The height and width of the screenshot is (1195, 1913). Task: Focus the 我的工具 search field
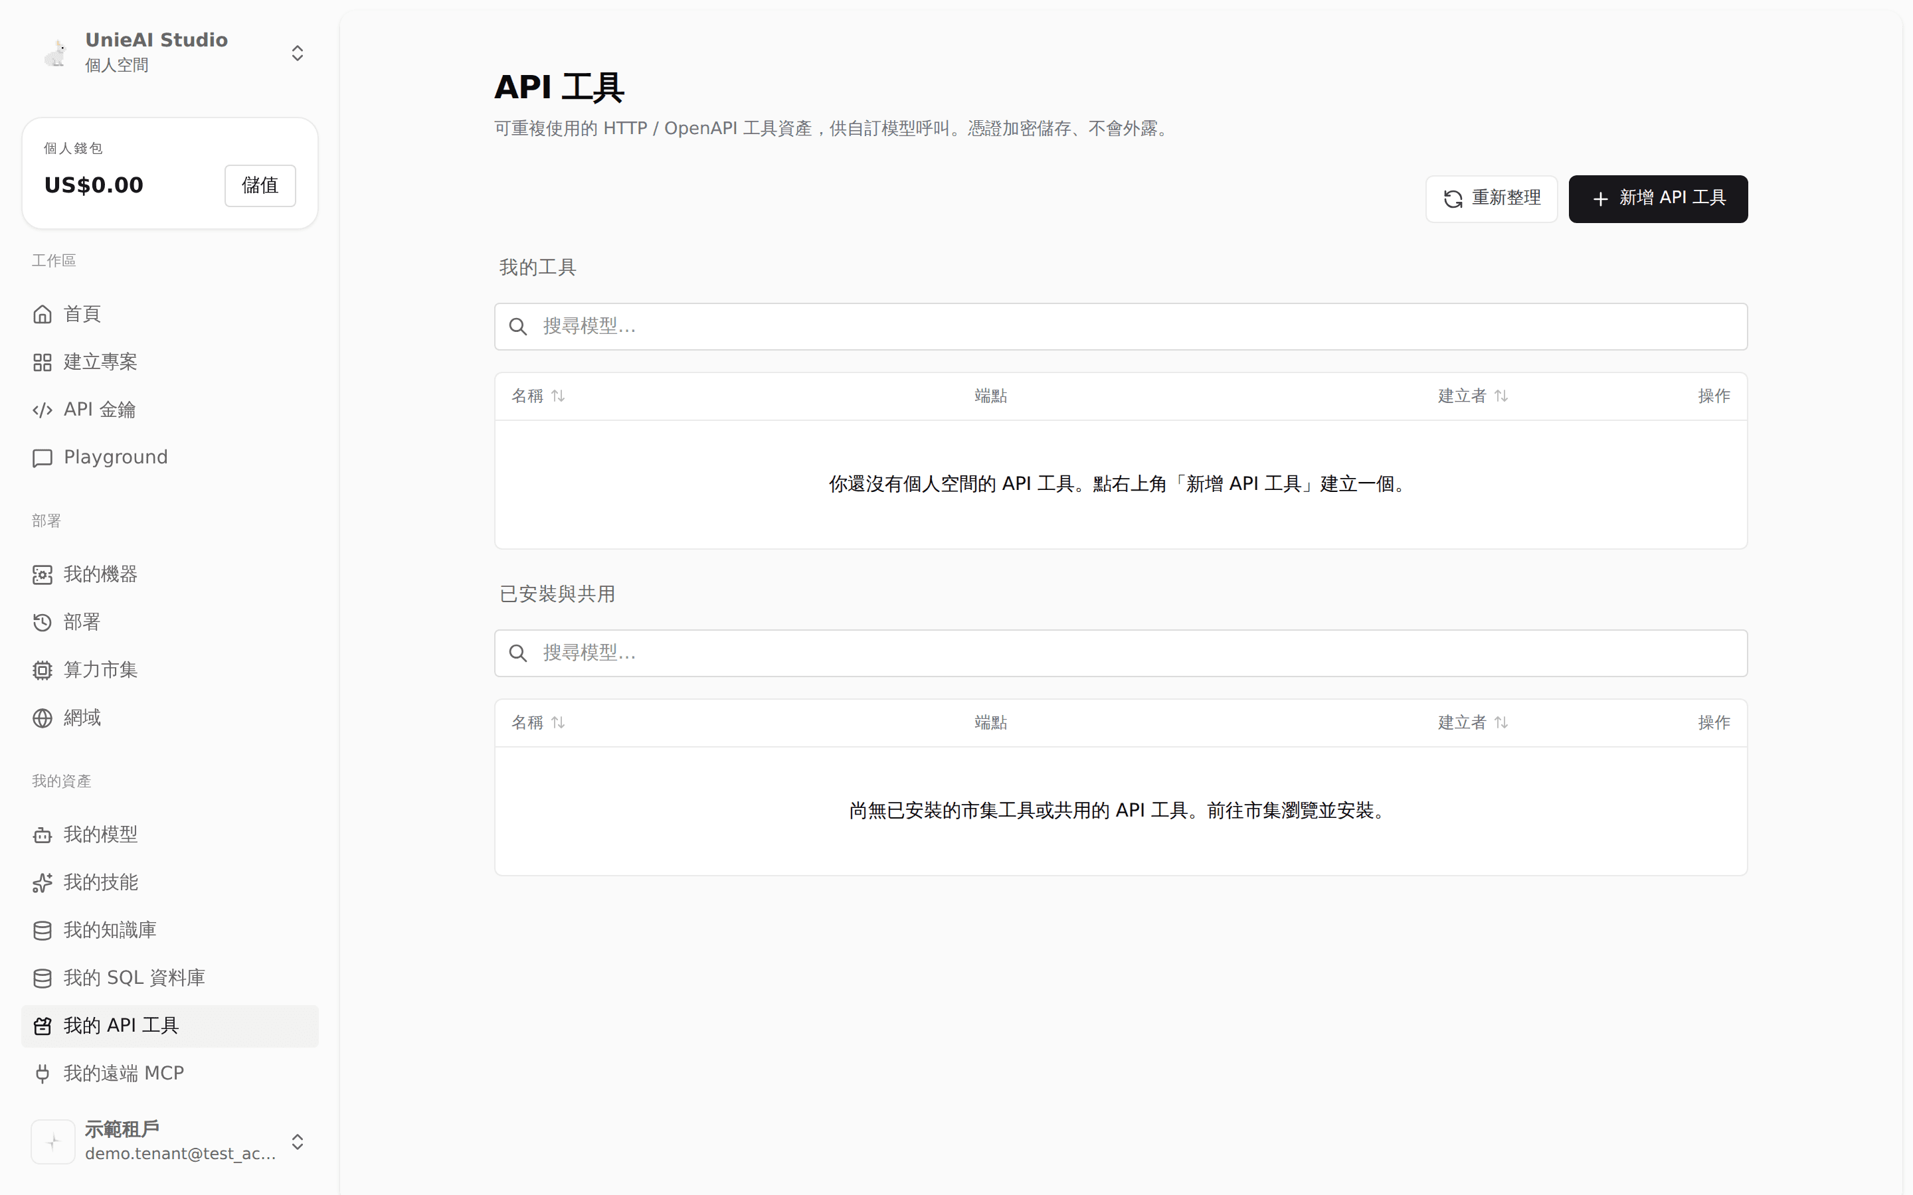click(x=1120, y=327)
